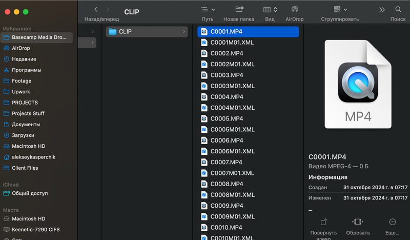
Task: Click the large MP4 preview thumbnail
Action: click(357, 85)
